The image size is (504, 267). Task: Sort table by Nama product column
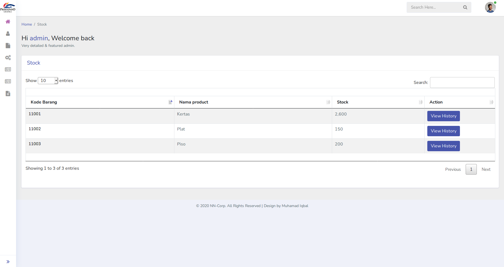253,102
